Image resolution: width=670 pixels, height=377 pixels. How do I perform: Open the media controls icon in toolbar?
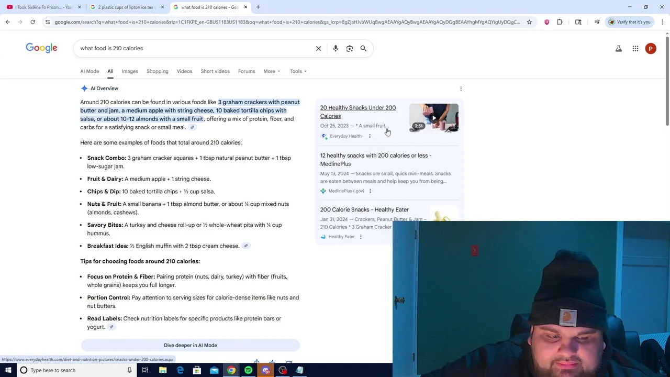coord(597,22)
